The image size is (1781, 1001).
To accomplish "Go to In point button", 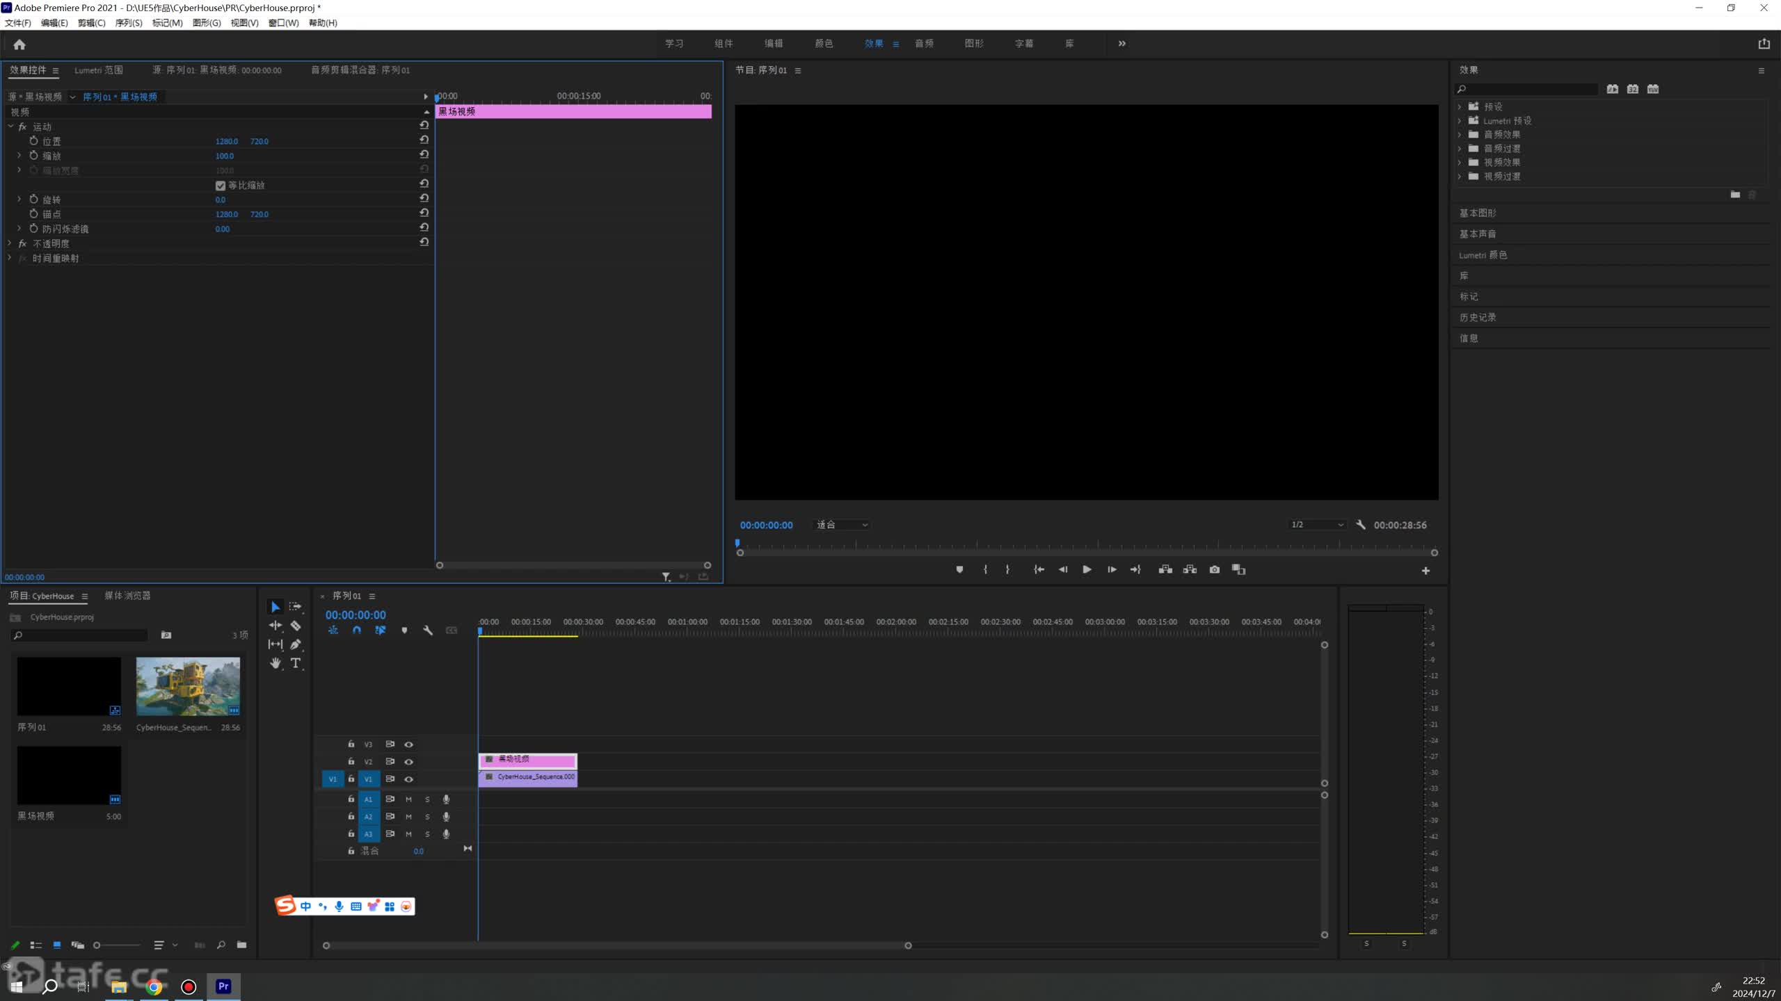I will [x=1039, y=569].
